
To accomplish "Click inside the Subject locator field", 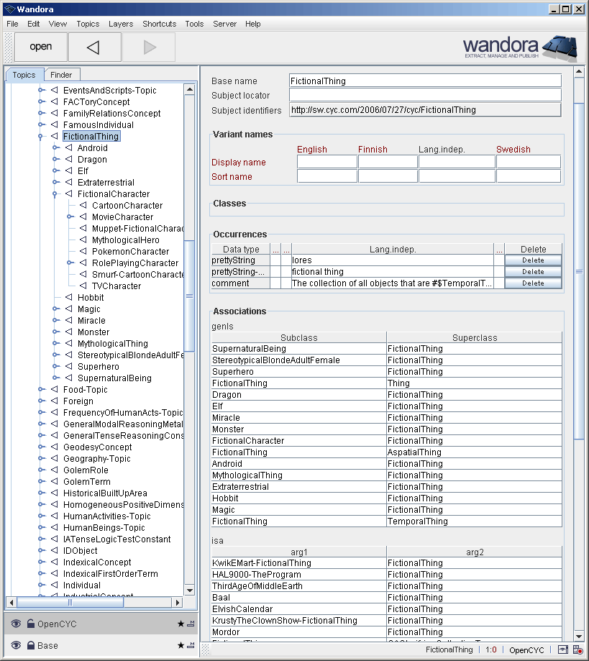I will [x=424, y=96].
